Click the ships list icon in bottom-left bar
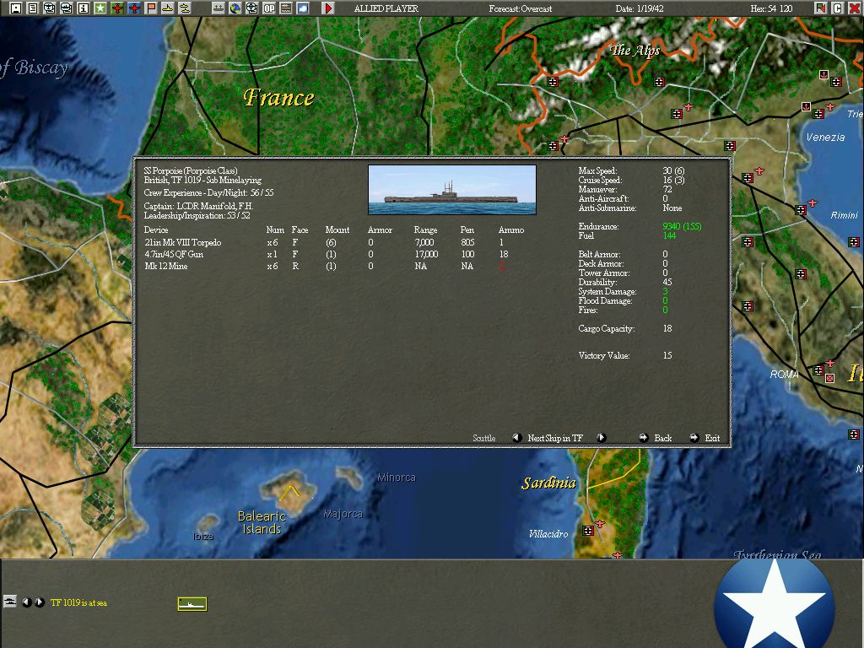Viewport: 864px width, 648px height. (x=10, y=602)
